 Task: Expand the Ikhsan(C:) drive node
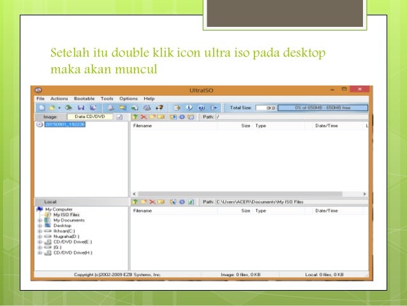pyautogui.click(x=40, y=231)
